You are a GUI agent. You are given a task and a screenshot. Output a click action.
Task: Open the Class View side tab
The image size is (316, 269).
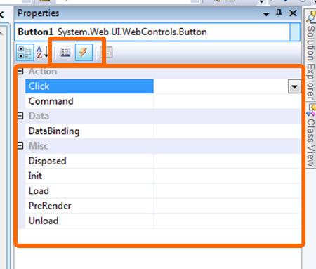(x=310, y=136)
